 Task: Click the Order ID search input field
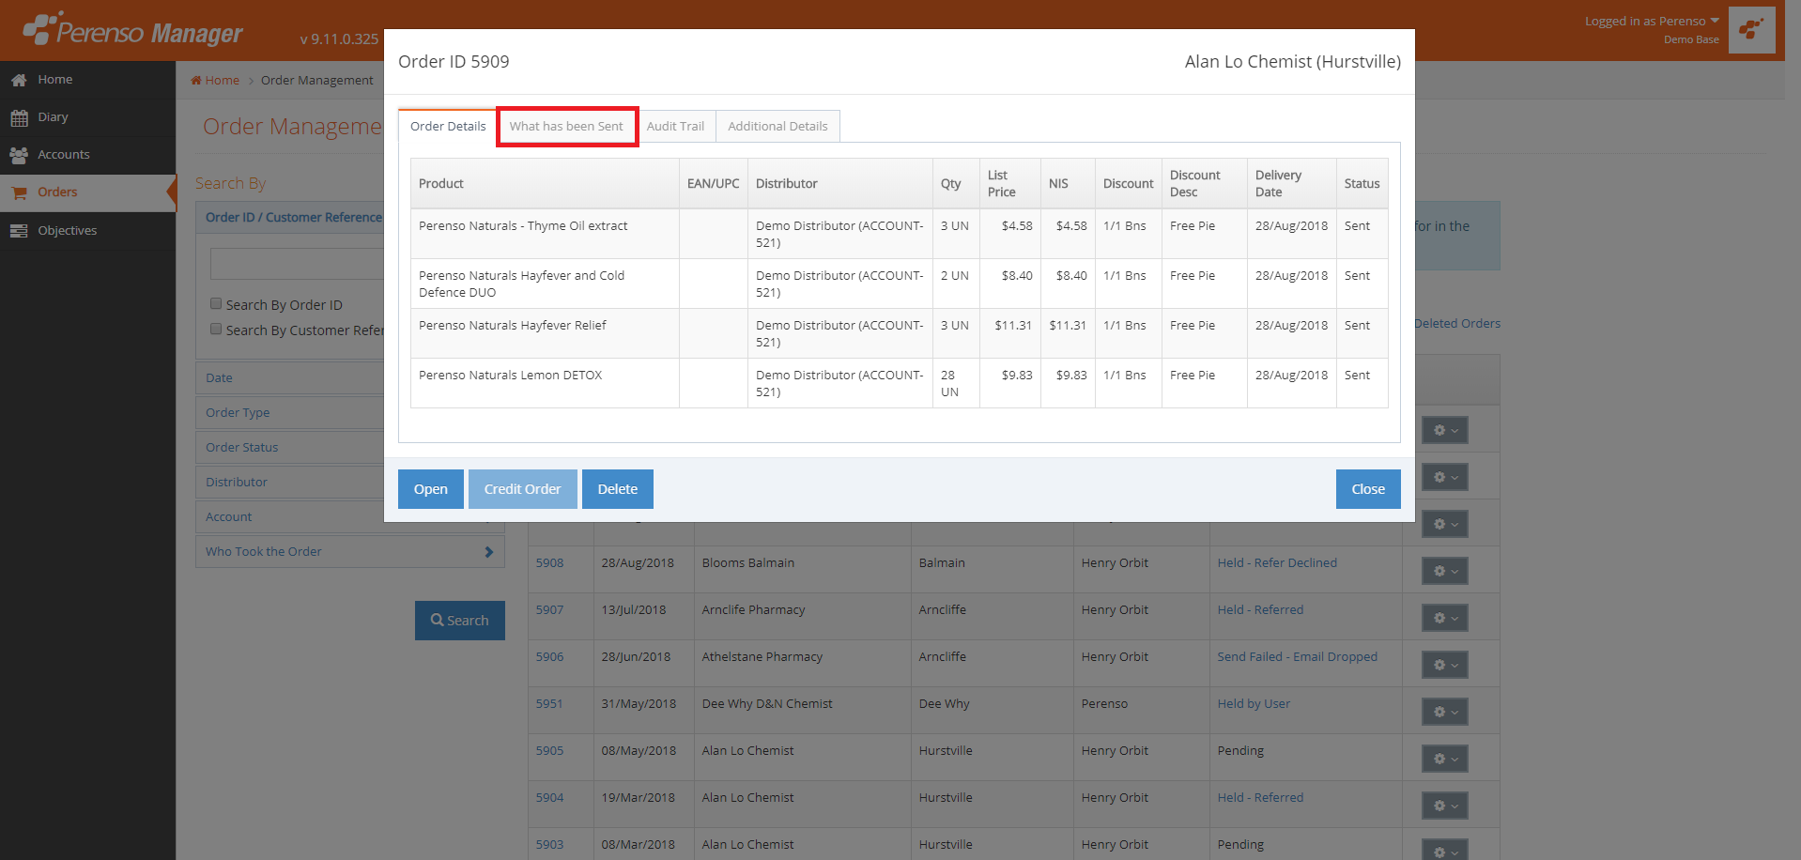[x=298, y=264]
